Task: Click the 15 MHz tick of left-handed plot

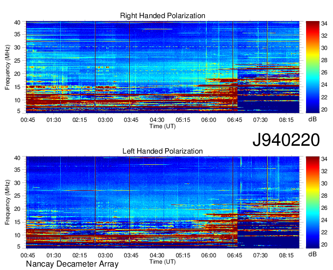Action: (17, 222)
